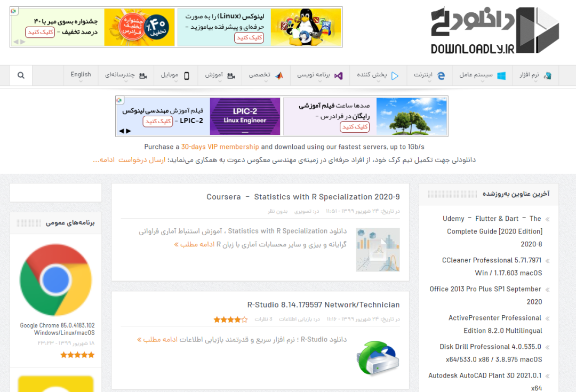Open the CCleaner Professional 5.71.7971 link
The height and width of the screenshot is (392, 576).
[x=492, y=267]
